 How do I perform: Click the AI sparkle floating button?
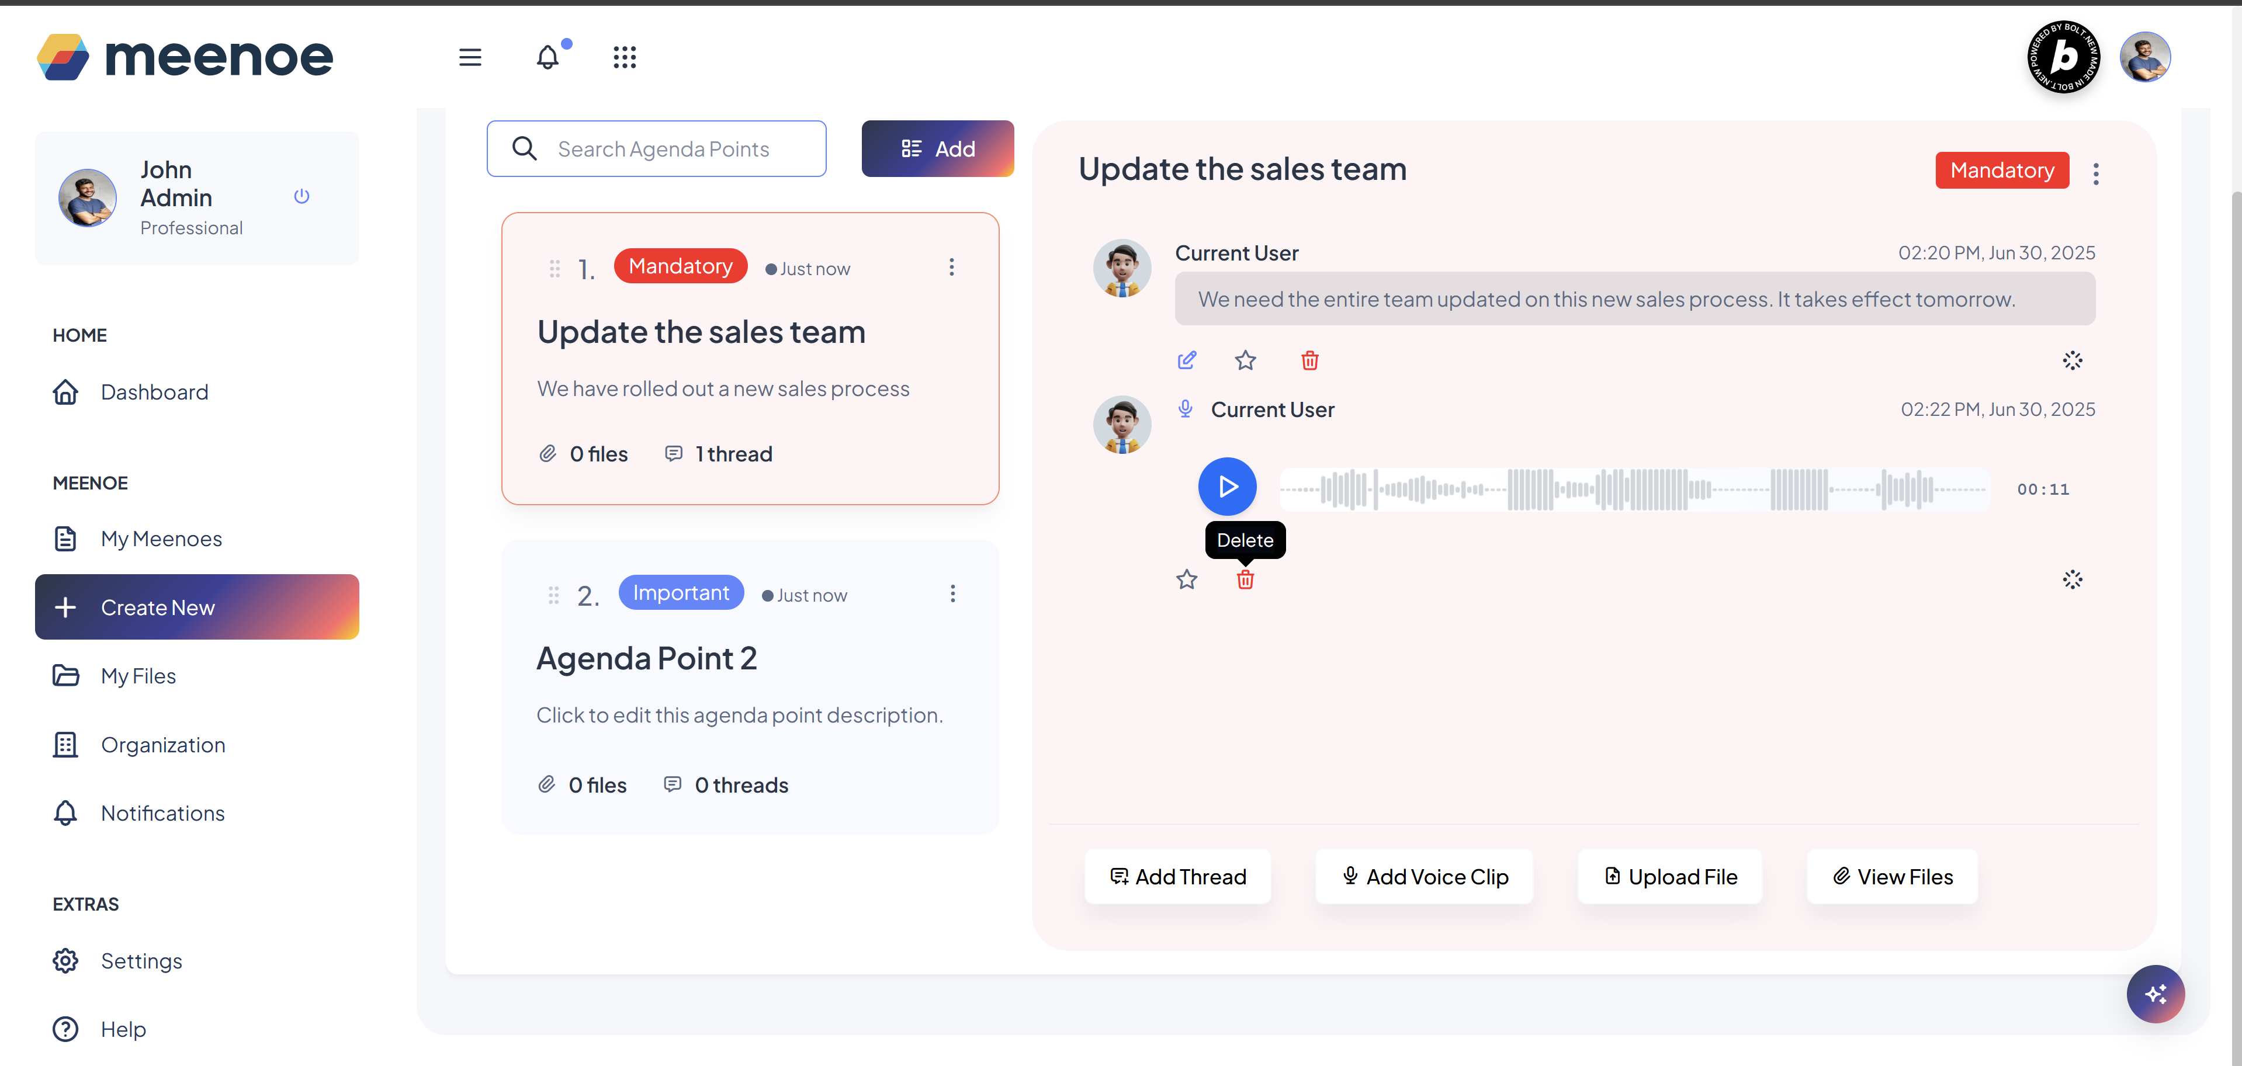2155,994
